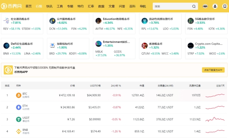Click the 币界网 site logo
229x138 pixels.
tap(12, 6)
